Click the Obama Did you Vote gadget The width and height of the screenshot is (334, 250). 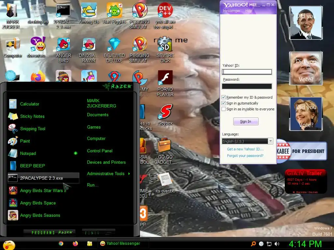pyautogui.click(x=306, y=23)
